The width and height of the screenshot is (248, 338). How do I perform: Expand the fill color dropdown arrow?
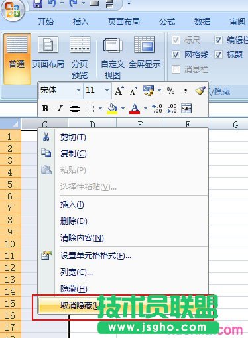pos(123,109)
